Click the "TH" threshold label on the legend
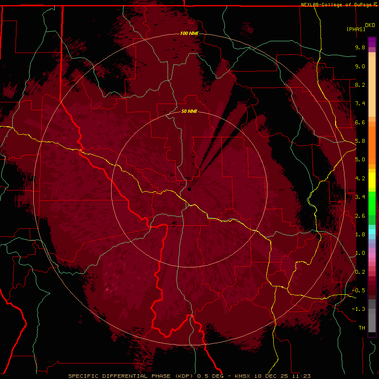This screenshot has height=379, width=379. coord(362,328)
